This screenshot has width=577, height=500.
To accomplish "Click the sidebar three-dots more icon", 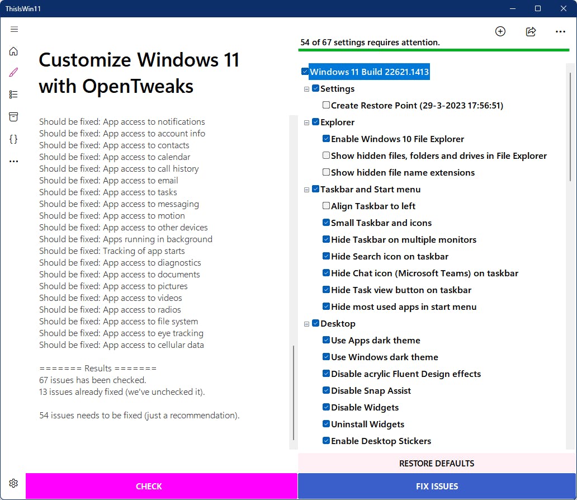I will coord(13,161).
